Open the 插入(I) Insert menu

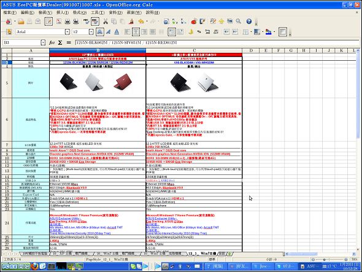pyautogui.click(x=63, y=12)
